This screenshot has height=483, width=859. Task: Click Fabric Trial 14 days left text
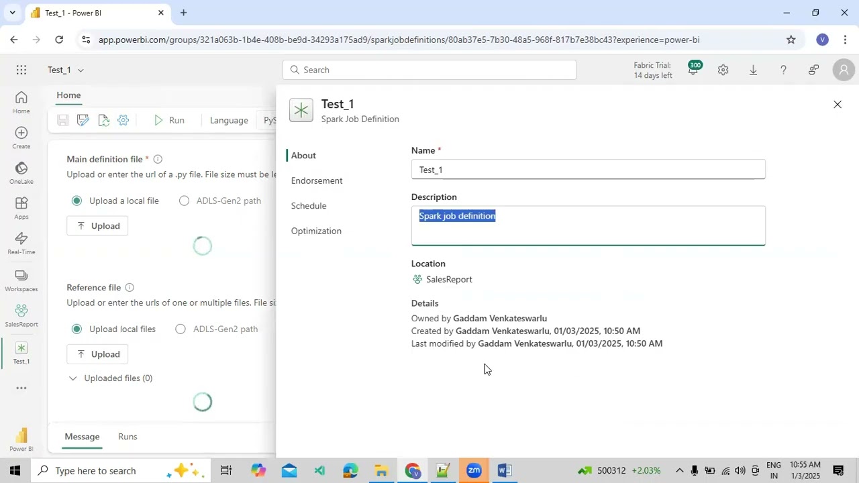pyautogui.click(x=653, y=70)
